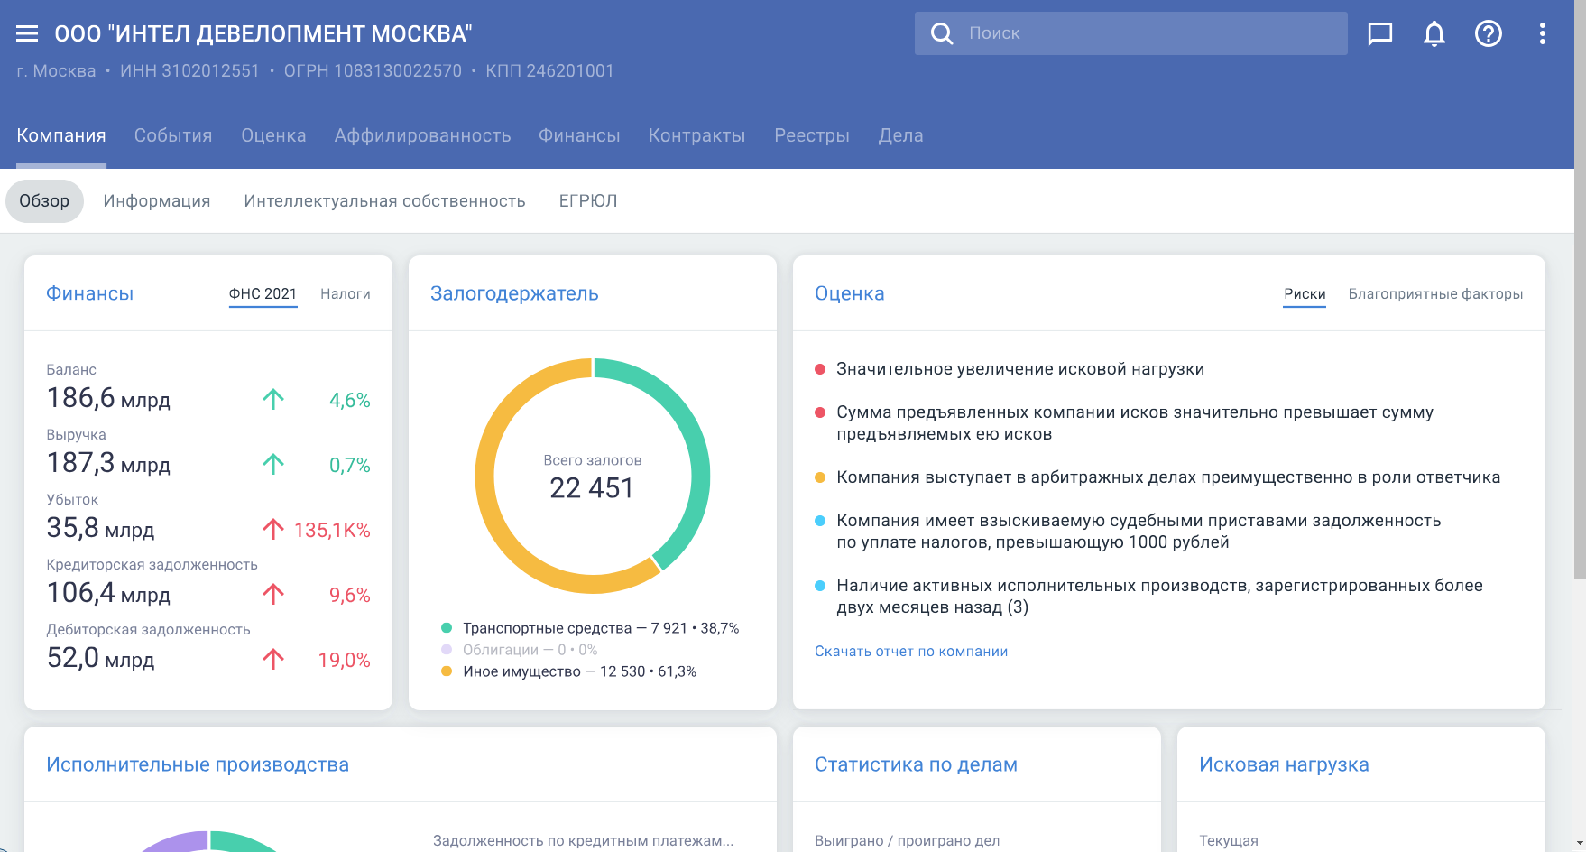The height and width of the screenshot is (852, 1586).
Task: Open the messages chat icon
Action: tap(1379, 33)
